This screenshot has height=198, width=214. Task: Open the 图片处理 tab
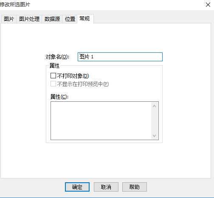tap(29, 19)
